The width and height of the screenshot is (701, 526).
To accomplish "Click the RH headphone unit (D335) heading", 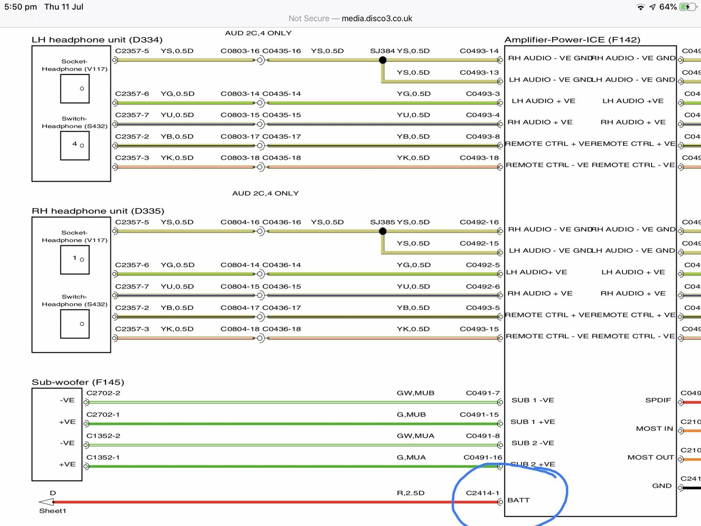I will point(98,211).
